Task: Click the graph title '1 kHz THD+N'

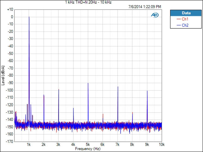Action: (x=88, y=2)
